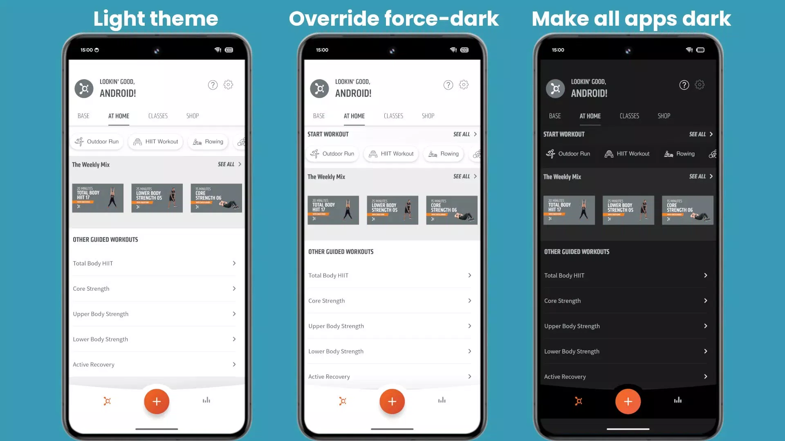Tap the help question mark icon
This screenshot has height=441, width=785.
coord(213,85)
